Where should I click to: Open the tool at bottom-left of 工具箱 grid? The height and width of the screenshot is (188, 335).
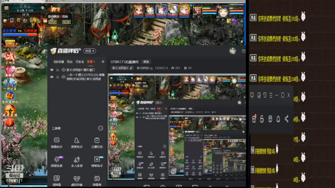57,181
